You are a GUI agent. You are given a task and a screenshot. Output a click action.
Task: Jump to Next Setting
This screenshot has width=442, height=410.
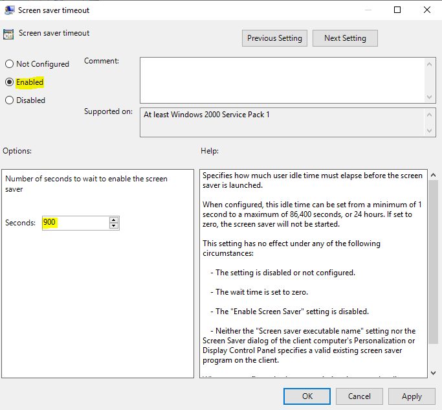tap(345, 38)
